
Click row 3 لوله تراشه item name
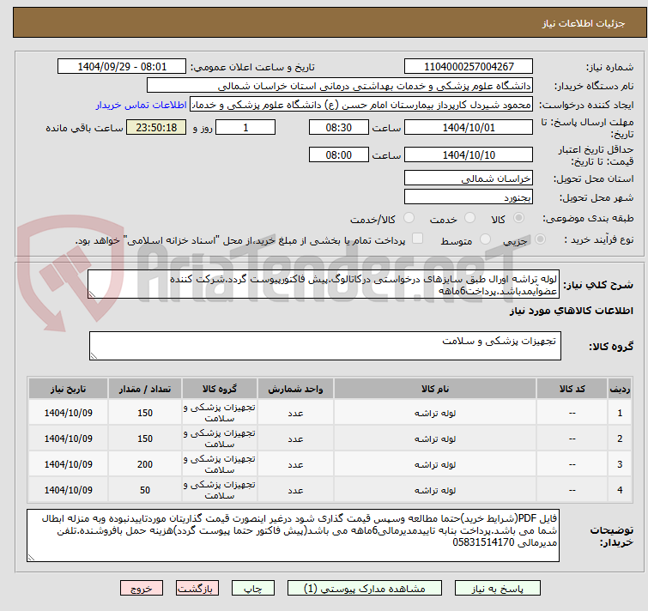435,464
